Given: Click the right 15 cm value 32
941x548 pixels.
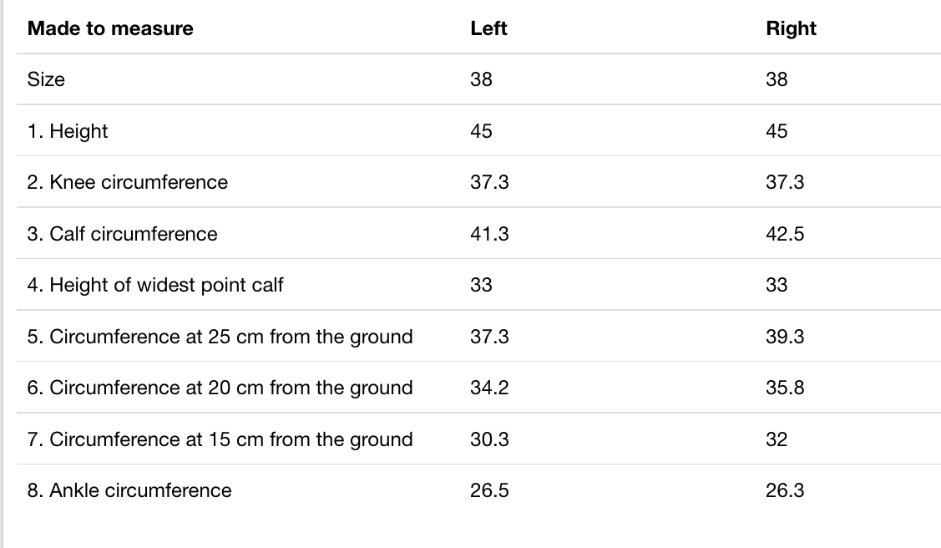Looking at the screenshot, I should click(777, 439).
